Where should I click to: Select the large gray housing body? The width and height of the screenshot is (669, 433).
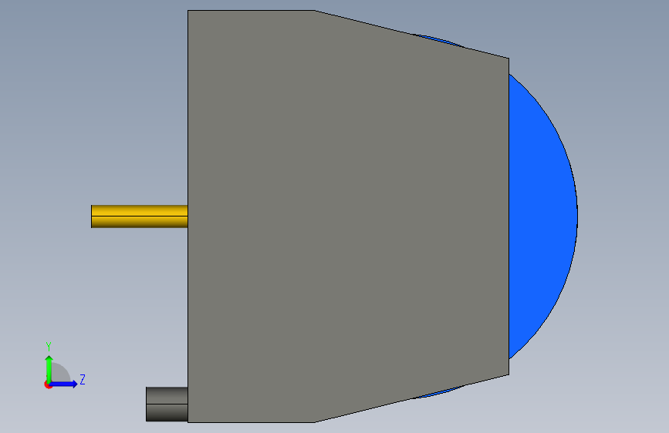tap(348, 216)
